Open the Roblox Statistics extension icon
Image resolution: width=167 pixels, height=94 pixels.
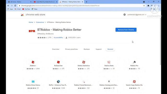(84, 62)
